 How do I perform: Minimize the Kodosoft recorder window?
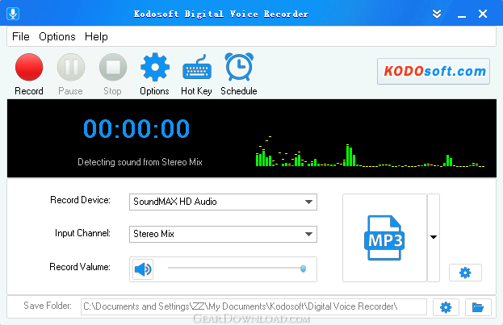(462, 15)
